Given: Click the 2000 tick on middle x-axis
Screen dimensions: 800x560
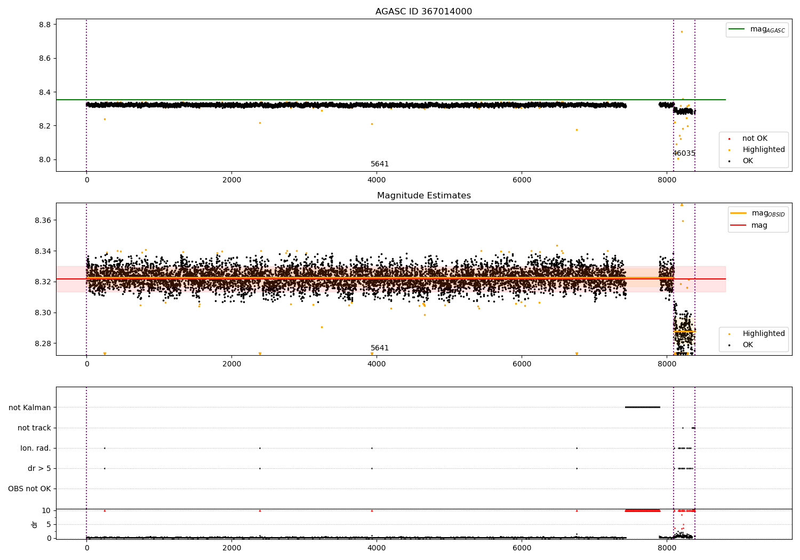Looking at the screenshot, I should coord(231,364).
